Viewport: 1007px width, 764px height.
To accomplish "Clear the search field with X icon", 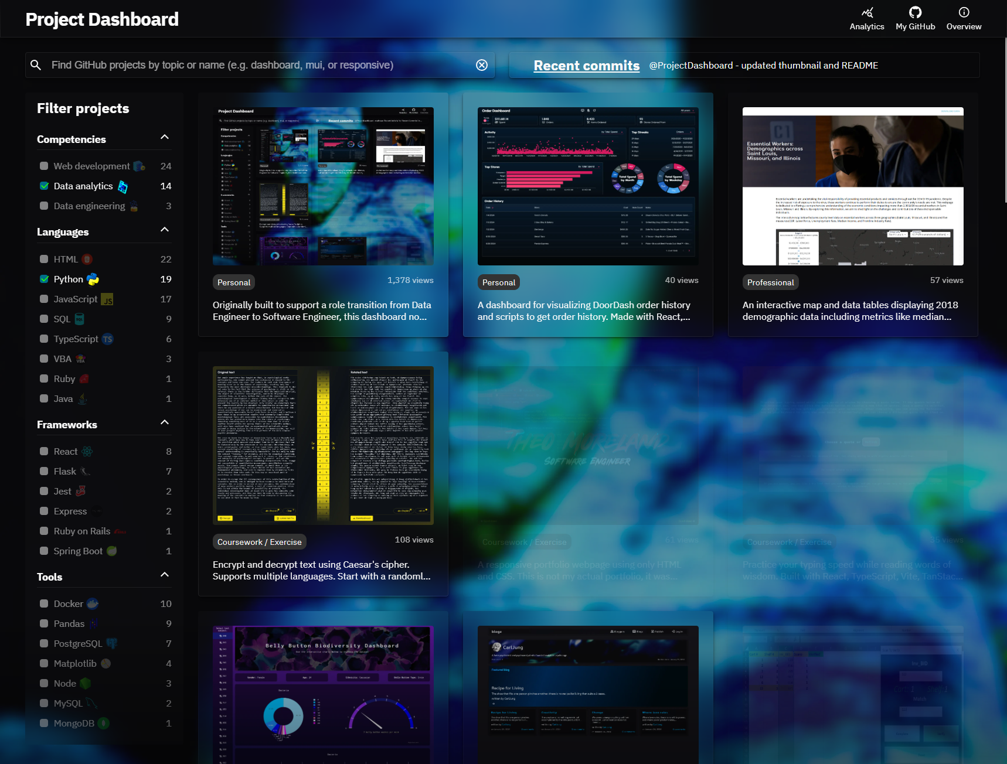I will 482,65.
